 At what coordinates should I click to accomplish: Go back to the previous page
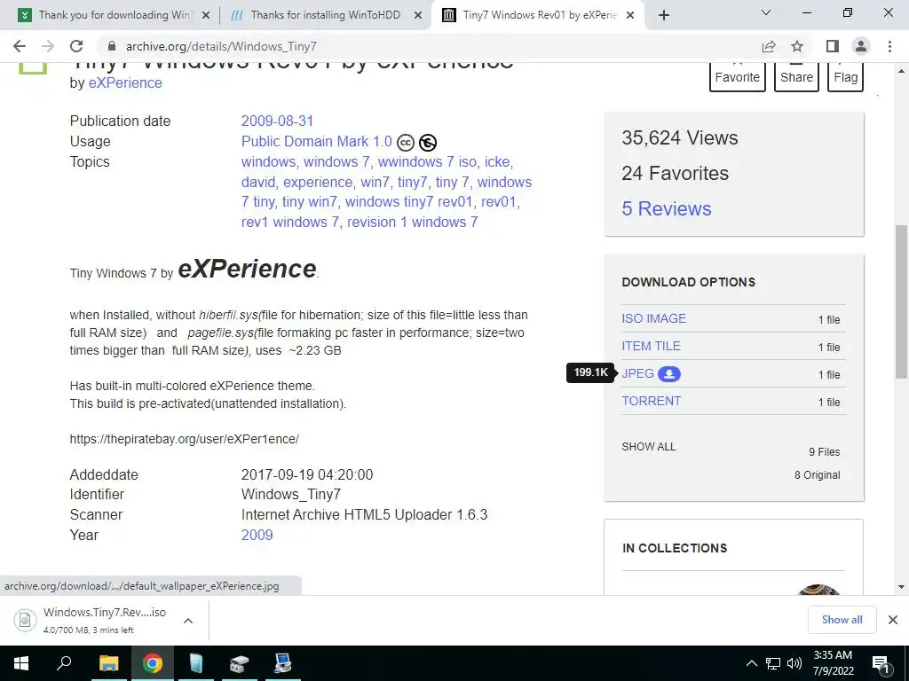(20, 46)
